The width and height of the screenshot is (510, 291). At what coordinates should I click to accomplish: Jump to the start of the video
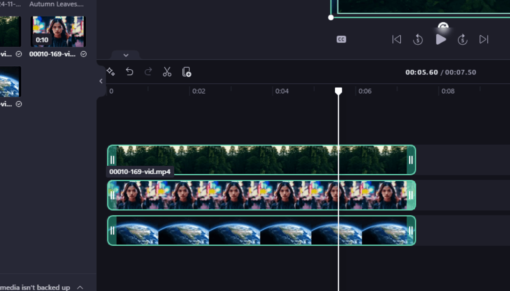(397, 40)
